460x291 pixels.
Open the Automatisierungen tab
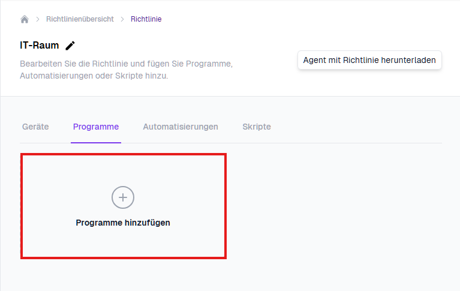(181, 127)
